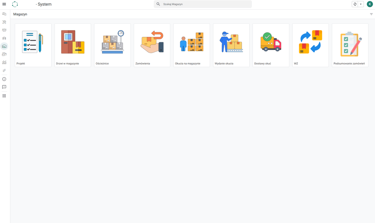This screenshot has height=223, width=375.
Task: Open the Dostawy okuć tile
Action: (x=271, y=45)
